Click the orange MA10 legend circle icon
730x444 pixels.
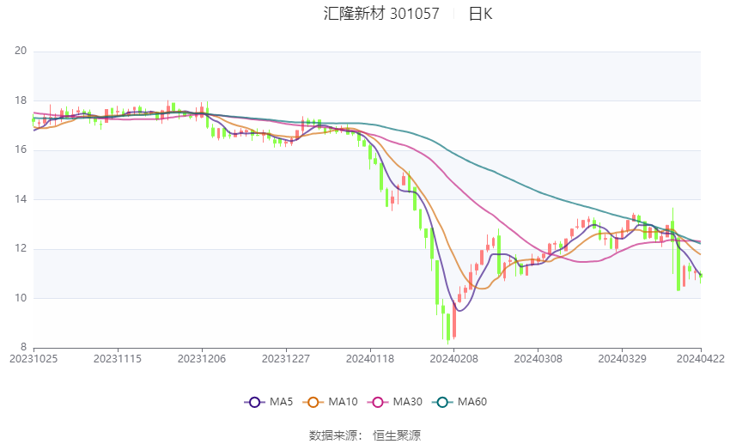(x=313, y=402)
